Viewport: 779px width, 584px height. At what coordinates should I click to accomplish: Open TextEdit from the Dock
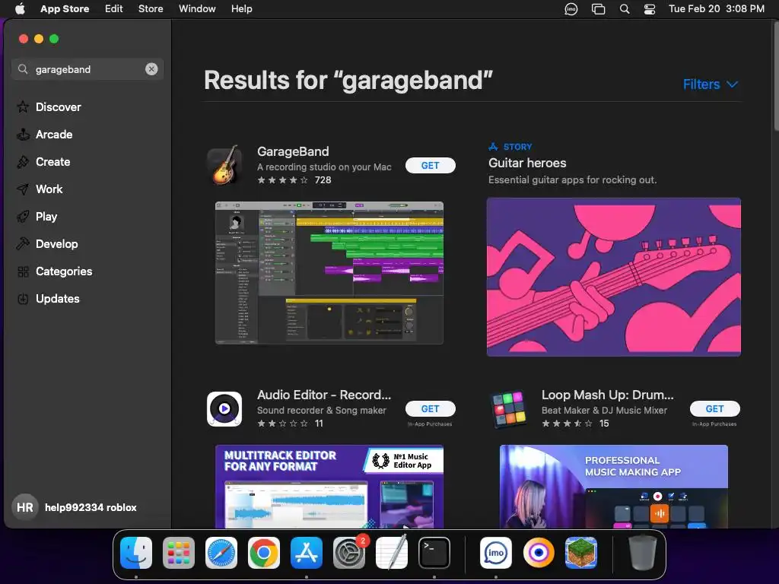392,553
